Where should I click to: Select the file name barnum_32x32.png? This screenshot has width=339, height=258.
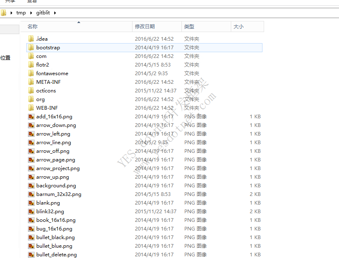pyautogui.click(x=59, y=194)
